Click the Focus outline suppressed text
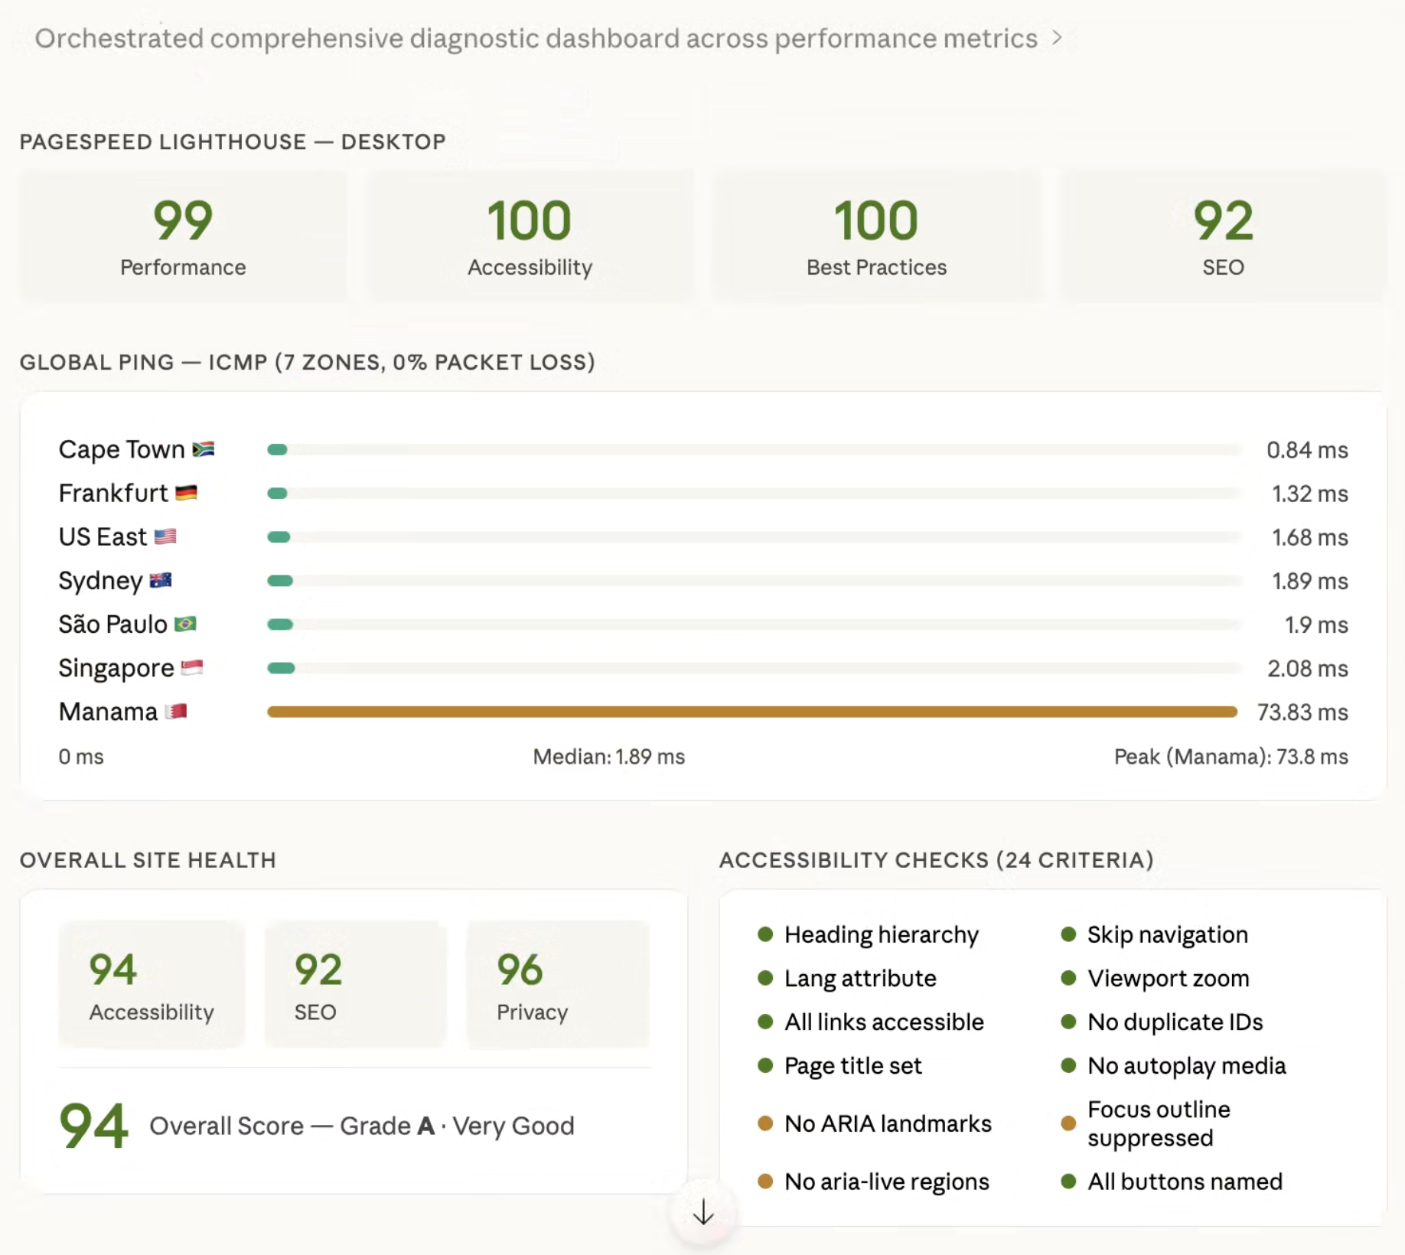 click(x=1159, y=1123)
